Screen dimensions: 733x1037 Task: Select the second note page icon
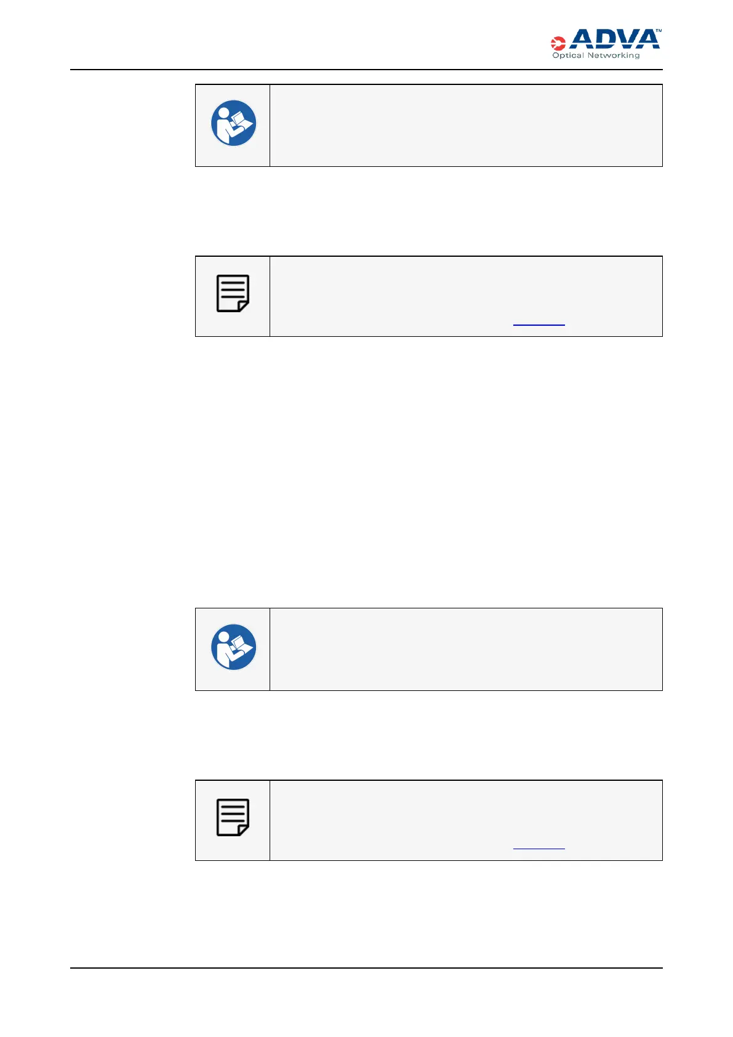pyautogui.click(x=233, y=817)
